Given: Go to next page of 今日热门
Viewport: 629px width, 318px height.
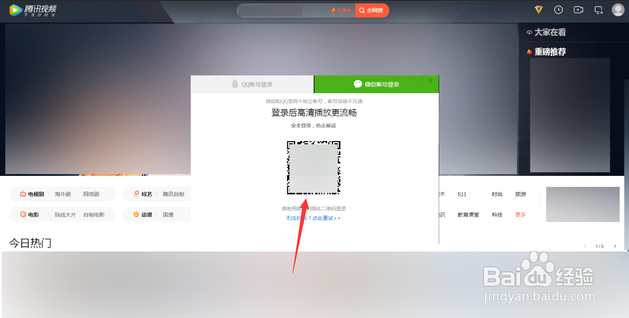Looking at the screenshot, I should coord(615,246).
